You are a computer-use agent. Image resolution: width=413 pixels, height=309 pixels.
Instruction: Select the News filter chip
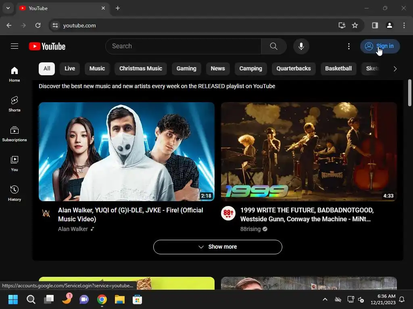218,68
